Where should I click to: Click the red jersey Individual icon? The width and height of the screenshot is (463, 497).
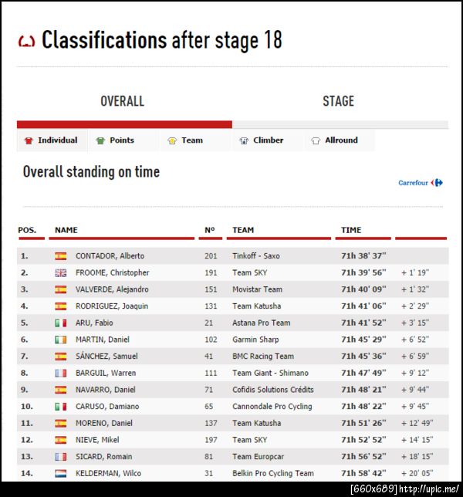29,140
